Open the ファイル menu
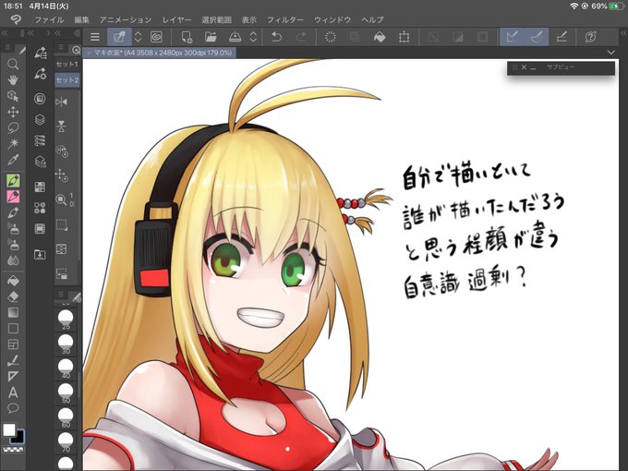628x471 pixels. 48,19
